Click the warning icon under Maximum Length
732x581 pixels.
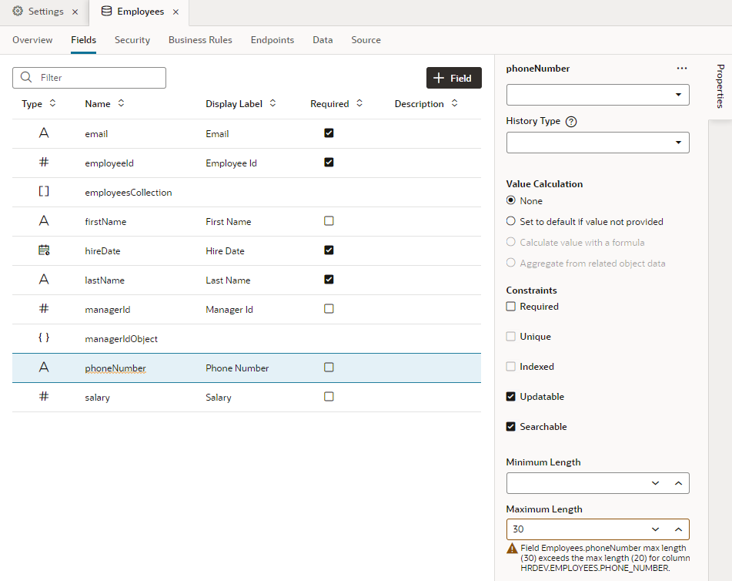pos(512,549)
